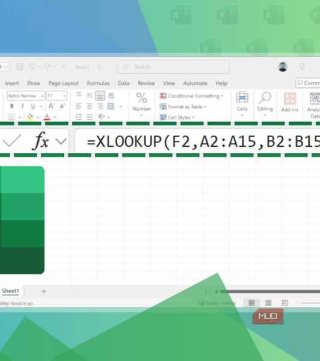Toggle Italic formatting

[x=22, y=106]
